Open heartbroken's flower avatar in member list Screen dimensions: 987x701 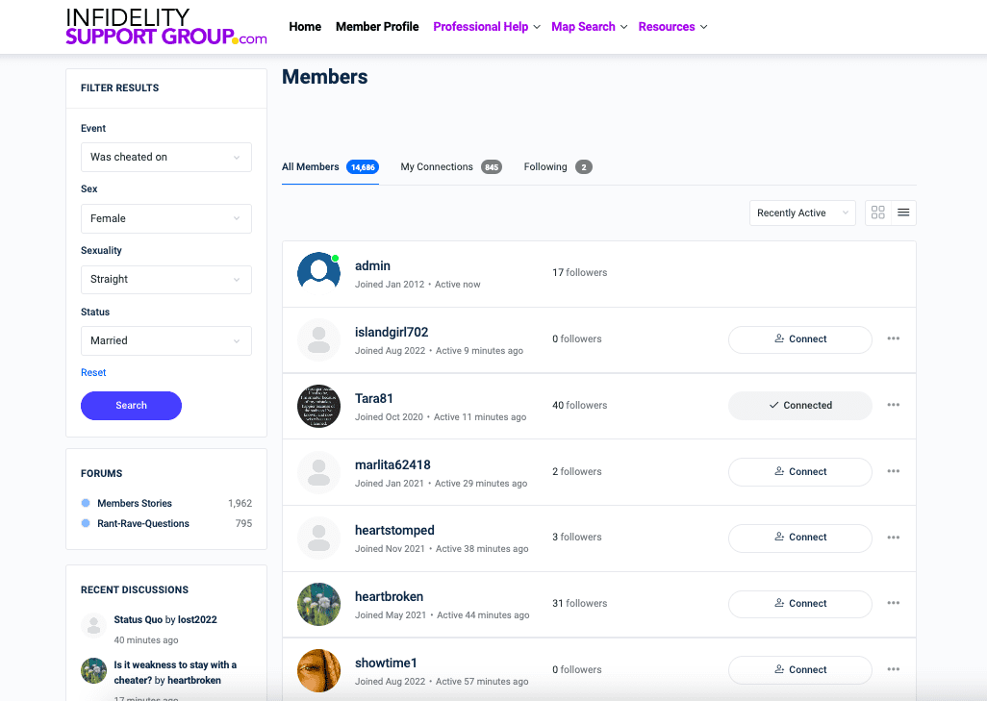(x=318, y=604)
